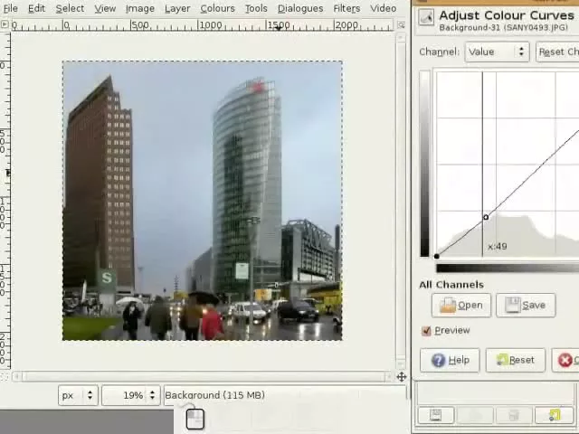Screen dimensions: 579x434
Task: Click the red Cancel button
Action: coord(565,360)
